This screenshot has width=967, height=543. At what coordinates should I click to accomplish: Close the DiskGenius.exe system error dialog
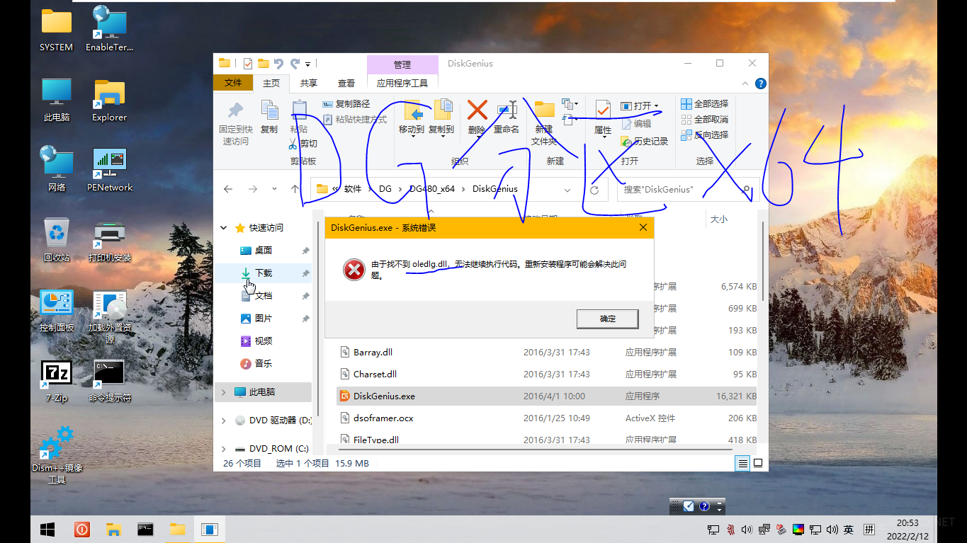tap(643, 228)
